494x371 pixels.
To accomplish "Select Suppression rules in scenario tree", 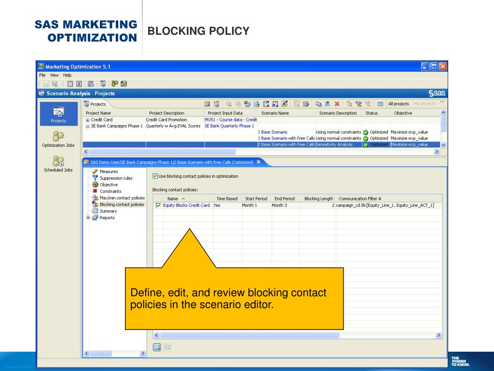I will [x=116, y=178].
